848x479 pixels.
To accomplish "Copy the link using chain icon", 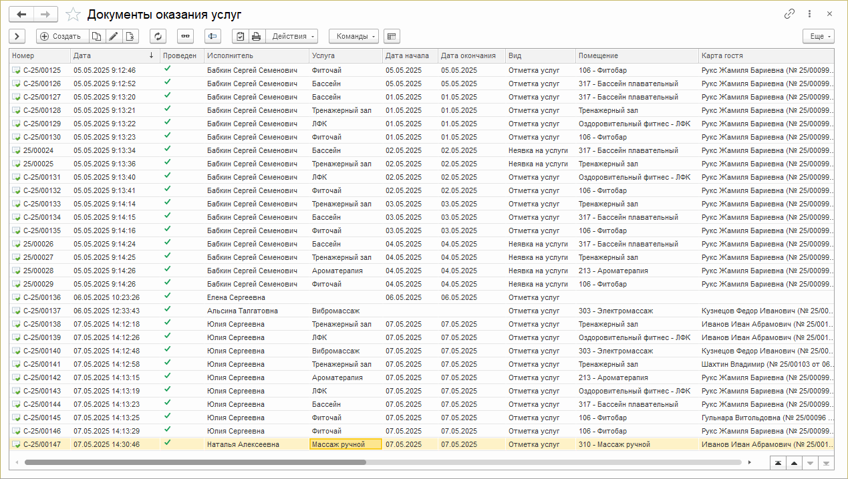I will (789, 14).
